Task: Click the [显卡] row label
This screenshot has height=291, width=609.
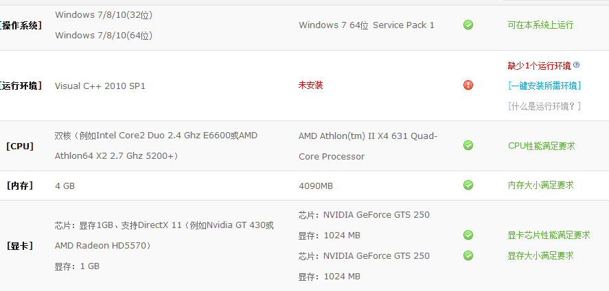Action: pos(20,246)
